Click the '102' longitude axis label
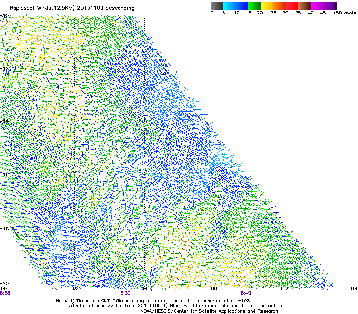The height and width of the screenshot is (314, 358). pyautogui.click(x=284, y=289)
